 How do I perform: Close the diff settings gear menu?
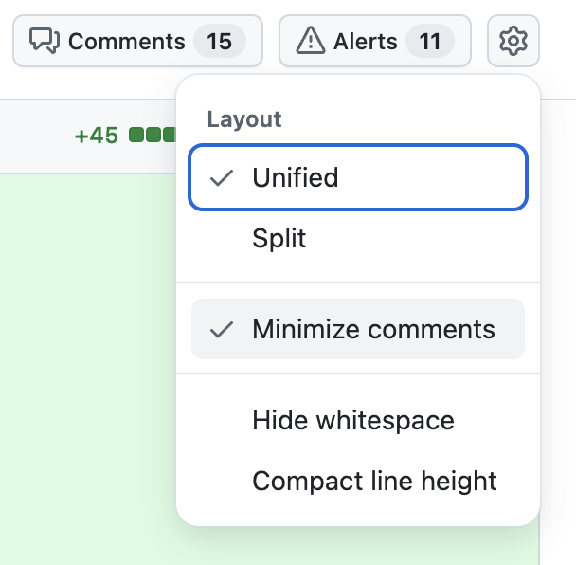pyautogui.click(x=513, y=41)
